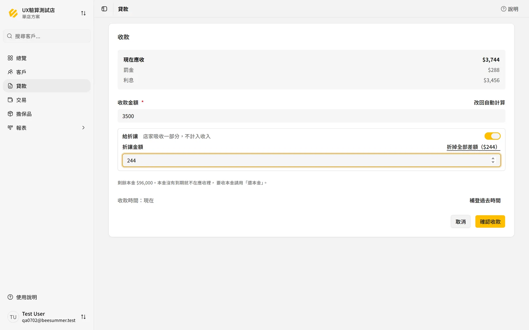Click the qa0702@beesummer.test email

49,320
